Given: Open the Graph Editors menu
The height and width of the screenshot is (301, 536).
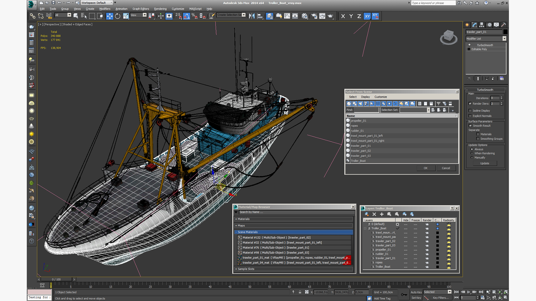Looking at the screenshot, I should (141, 9).
